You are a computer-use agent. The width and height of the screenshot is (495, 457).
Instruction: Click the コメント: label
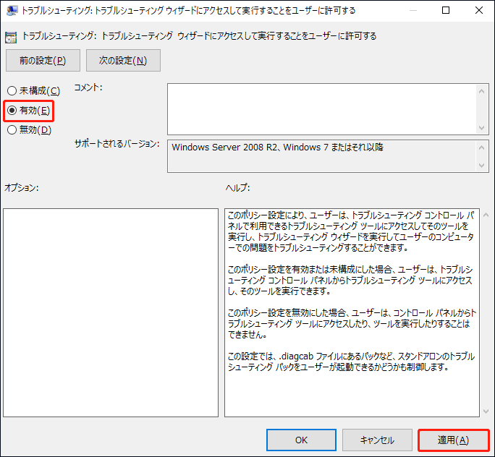coord(88,87)
